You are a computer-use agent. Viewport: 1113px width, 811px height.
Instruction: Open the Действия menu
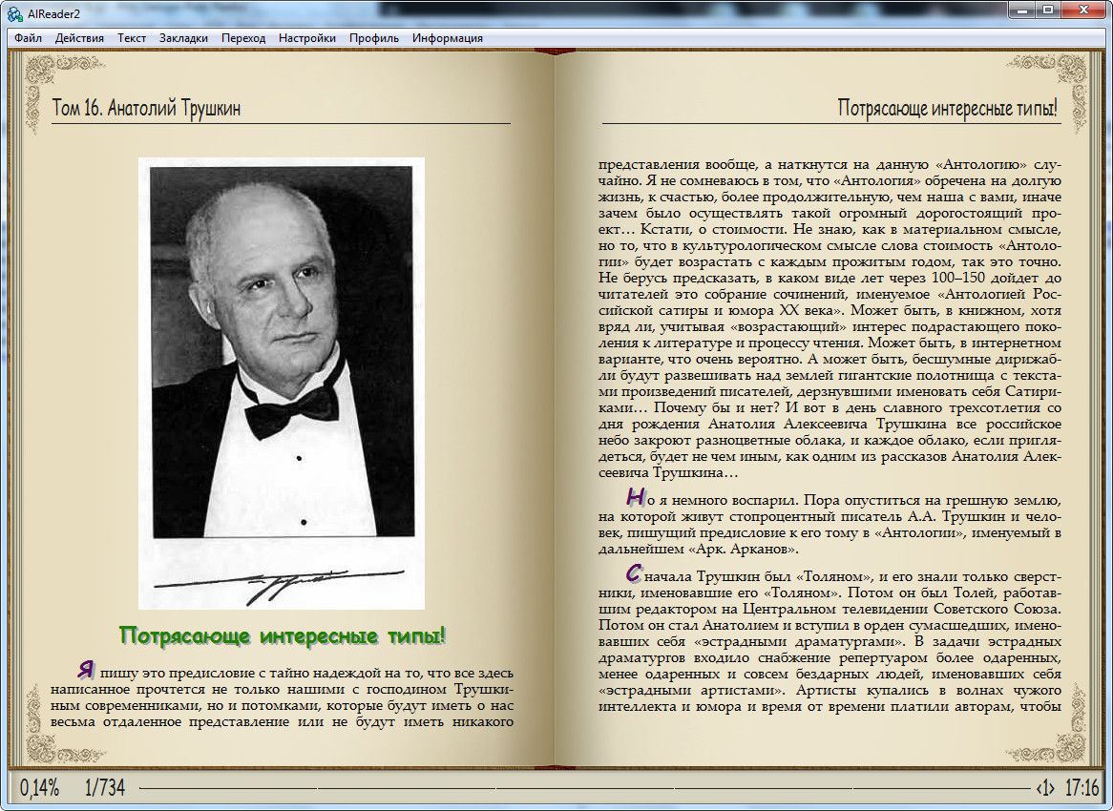[79, 38]
